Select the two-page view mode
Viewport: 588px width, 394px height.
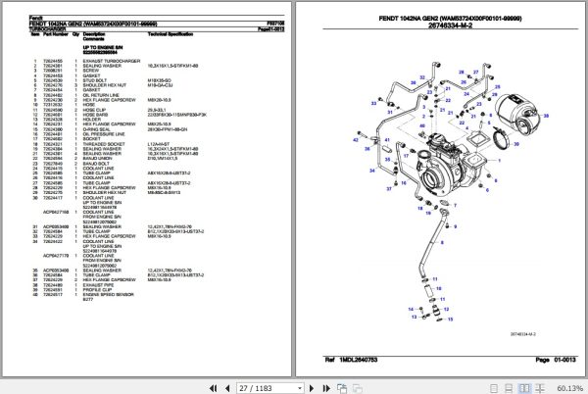click(x=524, y=388)
